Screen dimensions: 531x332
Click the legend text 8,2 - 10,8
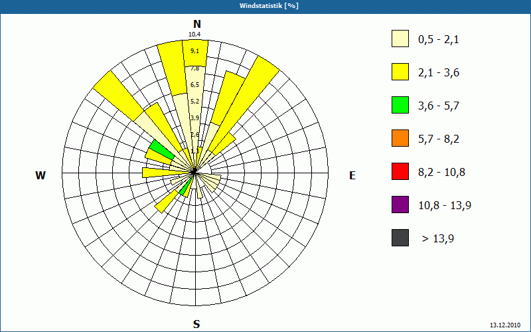point(441,173)
